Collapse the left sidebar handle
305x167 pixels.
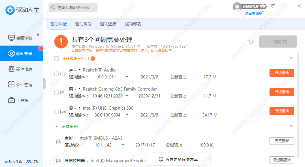click(x=44, y=84)
